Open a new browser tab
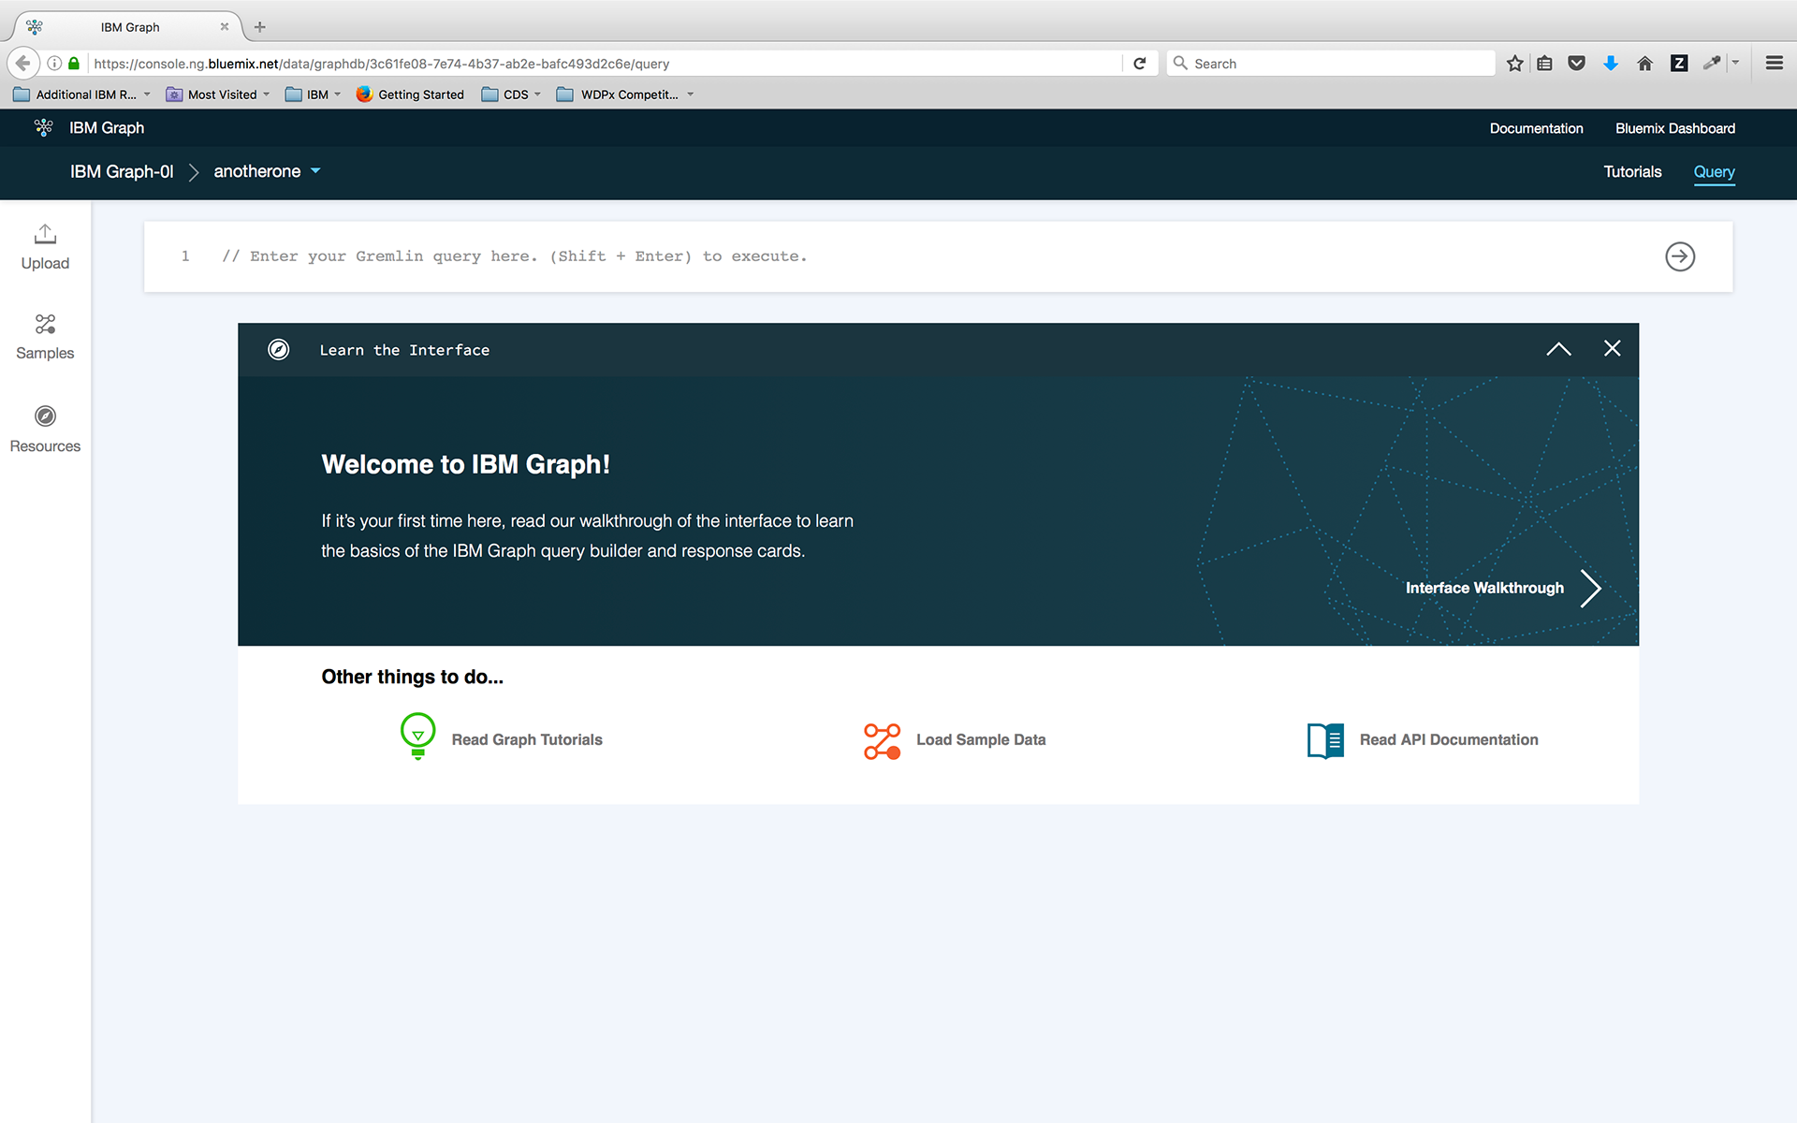The height and width of the screenshot is (1123, 1797). 259,27
